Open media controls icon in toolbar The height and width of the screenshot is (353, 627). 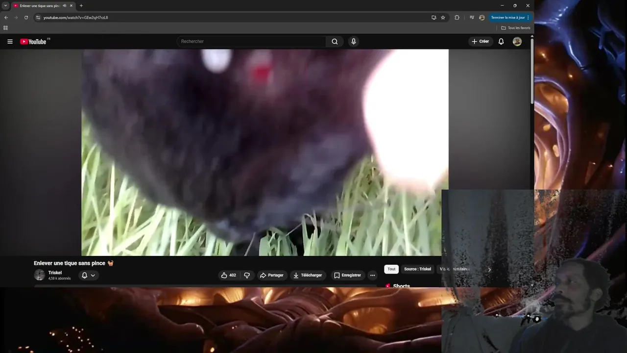(x=472, y=18)
